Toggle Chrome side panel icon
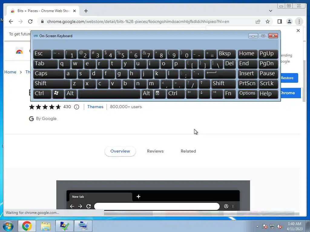 click(279, 21)
